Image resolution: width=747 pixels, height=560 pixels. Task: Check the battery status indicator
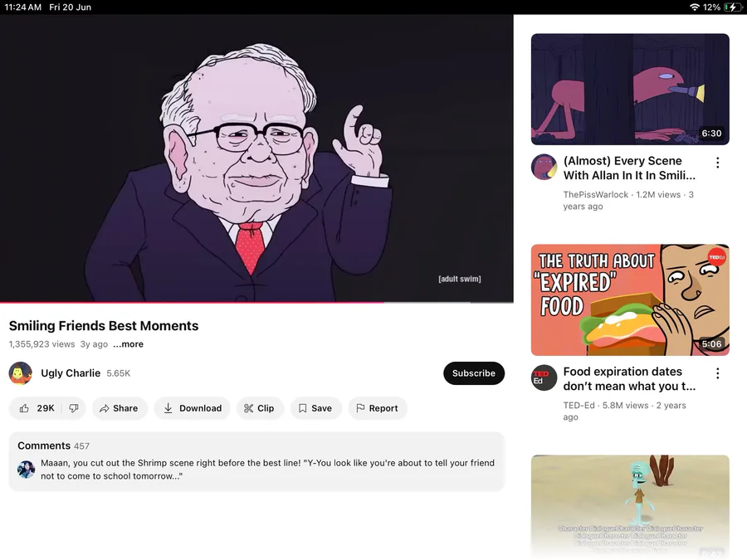click(733, 7)
